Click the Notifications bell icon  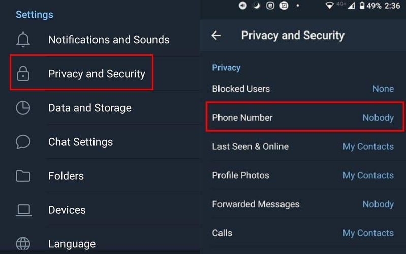[23, 40]
